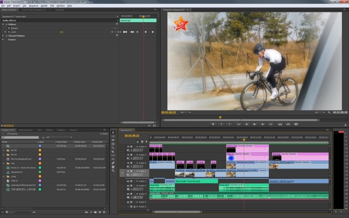Viewport: 349px width, 218px height.
Task: Play the sequence in Program Monitor
Action: pyautogui.click(x=255, y=124)
